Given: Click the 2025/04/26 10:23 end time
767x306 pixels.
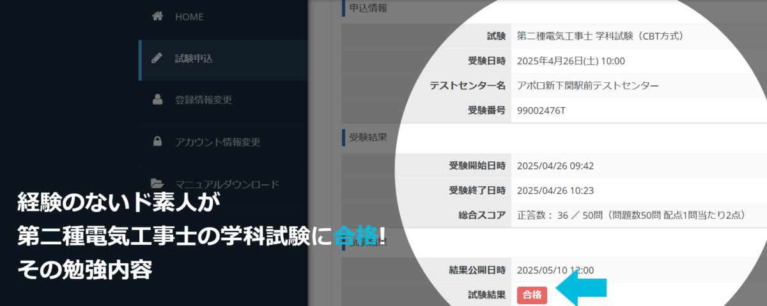Looking at the screenshot, I should 555,190.
